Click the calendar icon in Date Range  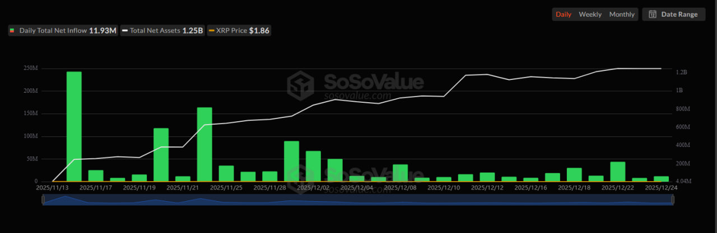tap(653, 15)
